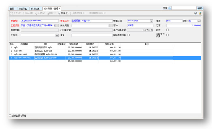Viewport: 212px width, 129px height.
Task: Expand the 工作流 workflow dropdown
Action: (x=57, y=35)
